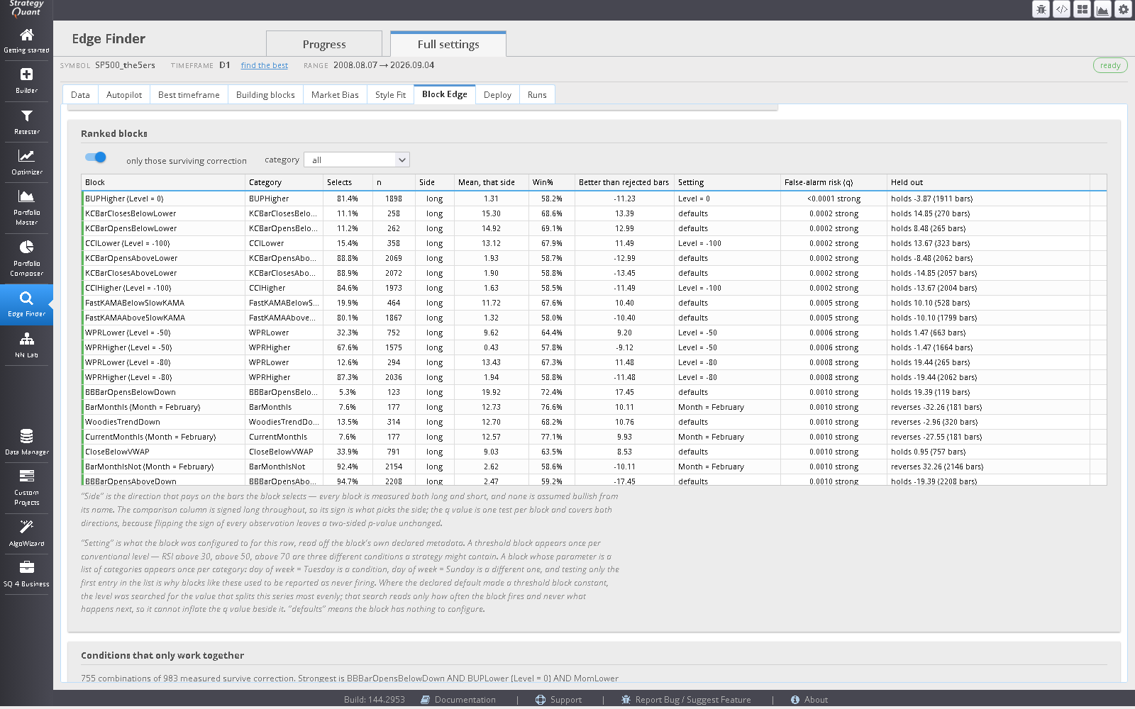Open Data Manager

(26, 442)
